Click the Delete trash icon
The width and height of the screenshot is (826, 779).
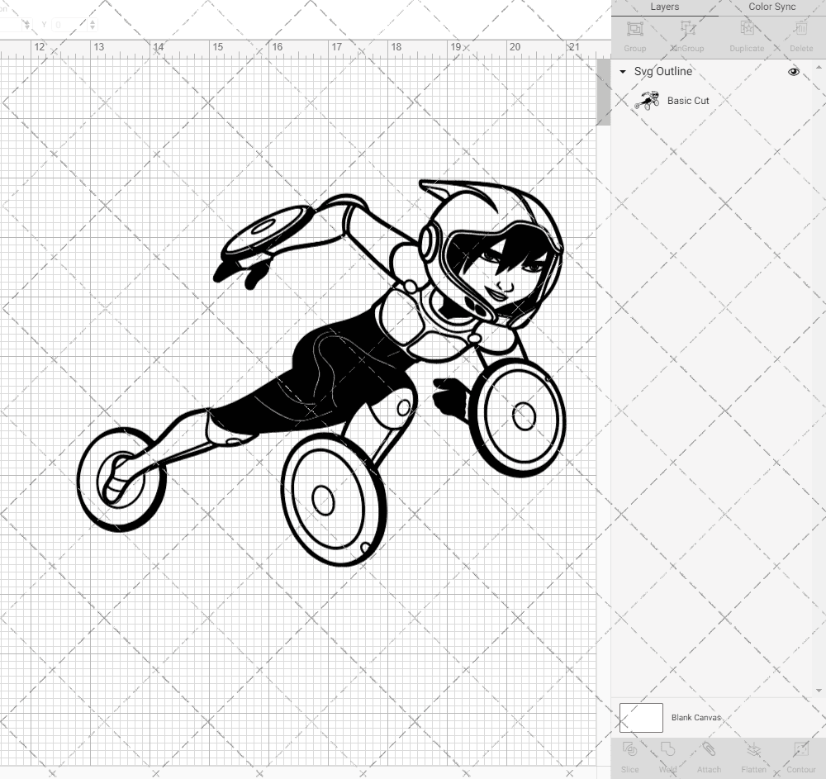801,28
